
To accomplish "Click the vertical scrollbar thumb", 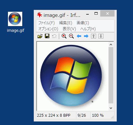I will pyautogui.click(x=111, y=75).
